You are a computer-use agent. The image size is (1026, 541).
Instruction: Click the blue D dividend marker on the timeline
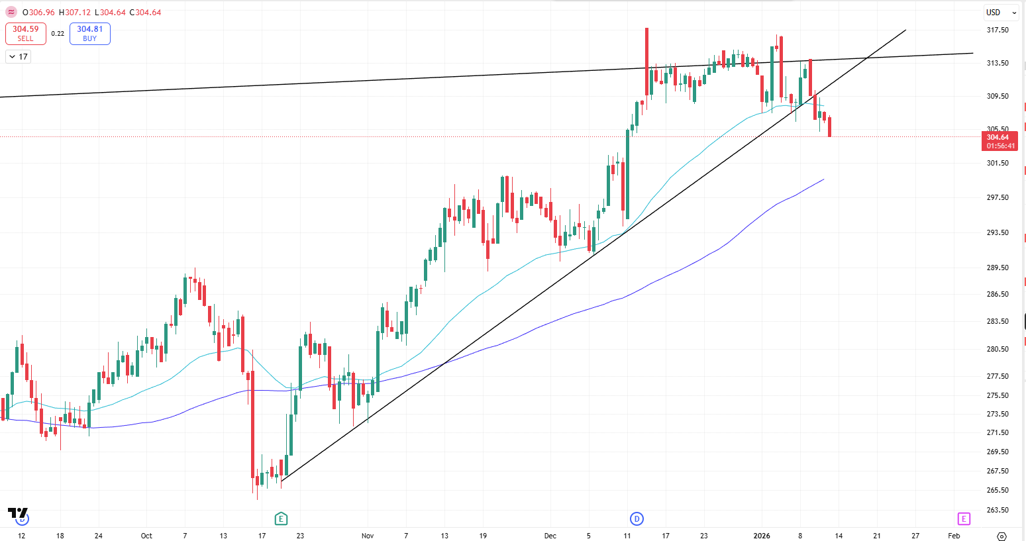(637, 519)
